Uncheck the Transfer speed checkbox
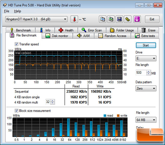 tap(16, 44)
